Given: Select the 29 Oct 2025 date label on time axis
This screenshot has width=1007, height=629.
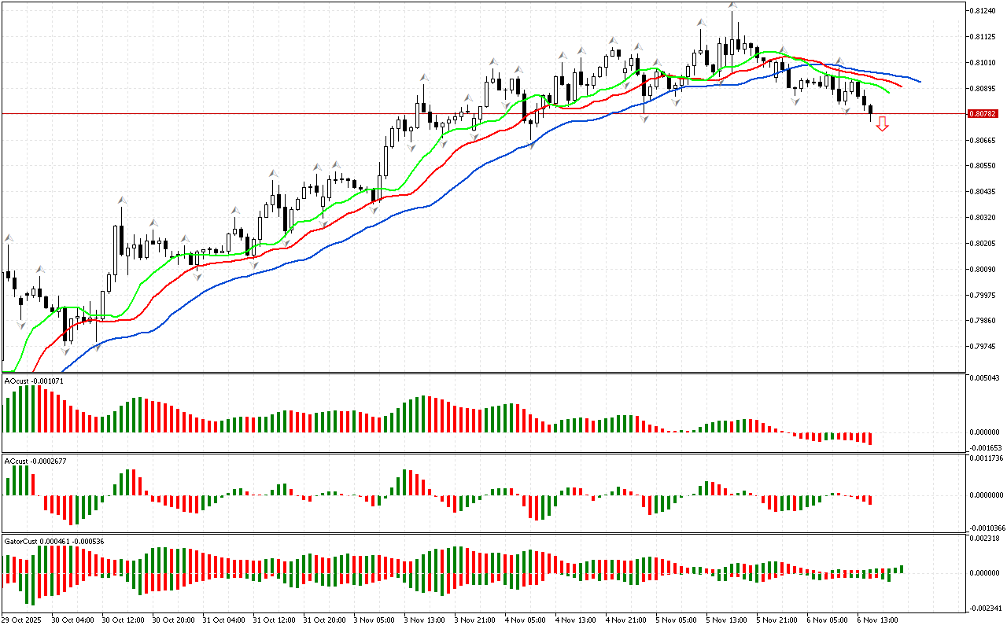Looking at the screenshot, I should coord(23,620).
